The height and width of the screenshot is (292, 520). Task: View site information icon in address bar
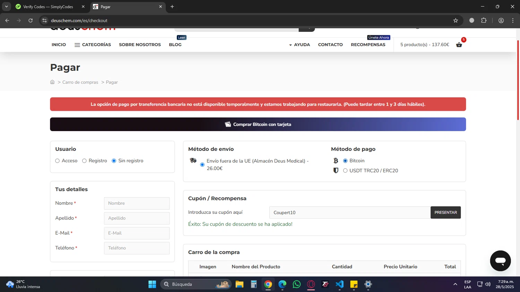coord(44,20)
